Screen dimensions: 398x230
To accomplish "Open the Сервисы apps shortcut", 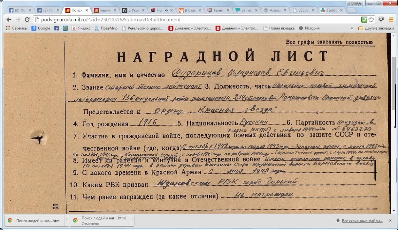I will coord(17,28).
